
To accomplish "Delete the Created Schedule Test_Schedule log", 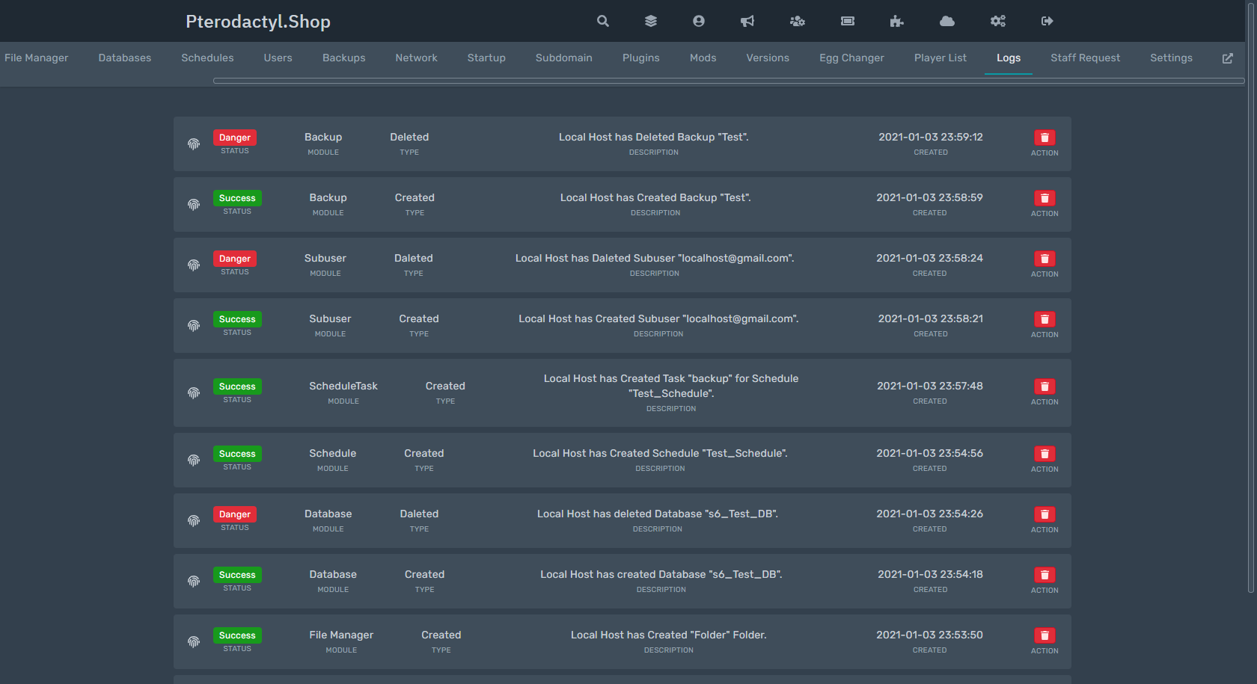I will click(x=1045, y=454).
